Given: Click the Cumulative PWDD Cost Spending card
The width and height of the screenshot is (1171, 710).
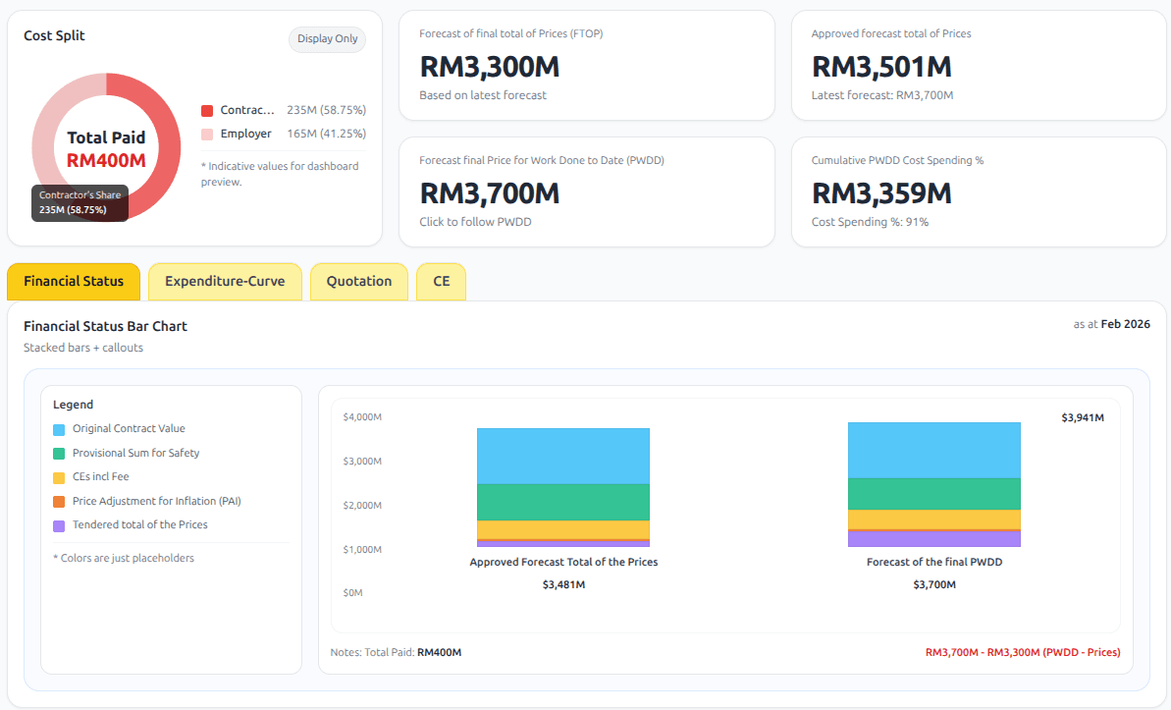Looking at the screenshot, I should tap(979, 192).
